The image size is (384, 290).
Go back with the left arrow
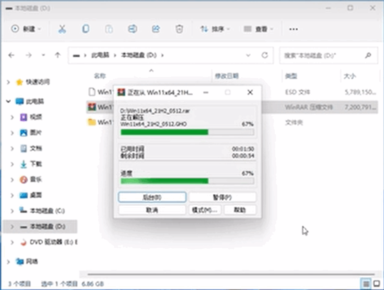point(11,55)
